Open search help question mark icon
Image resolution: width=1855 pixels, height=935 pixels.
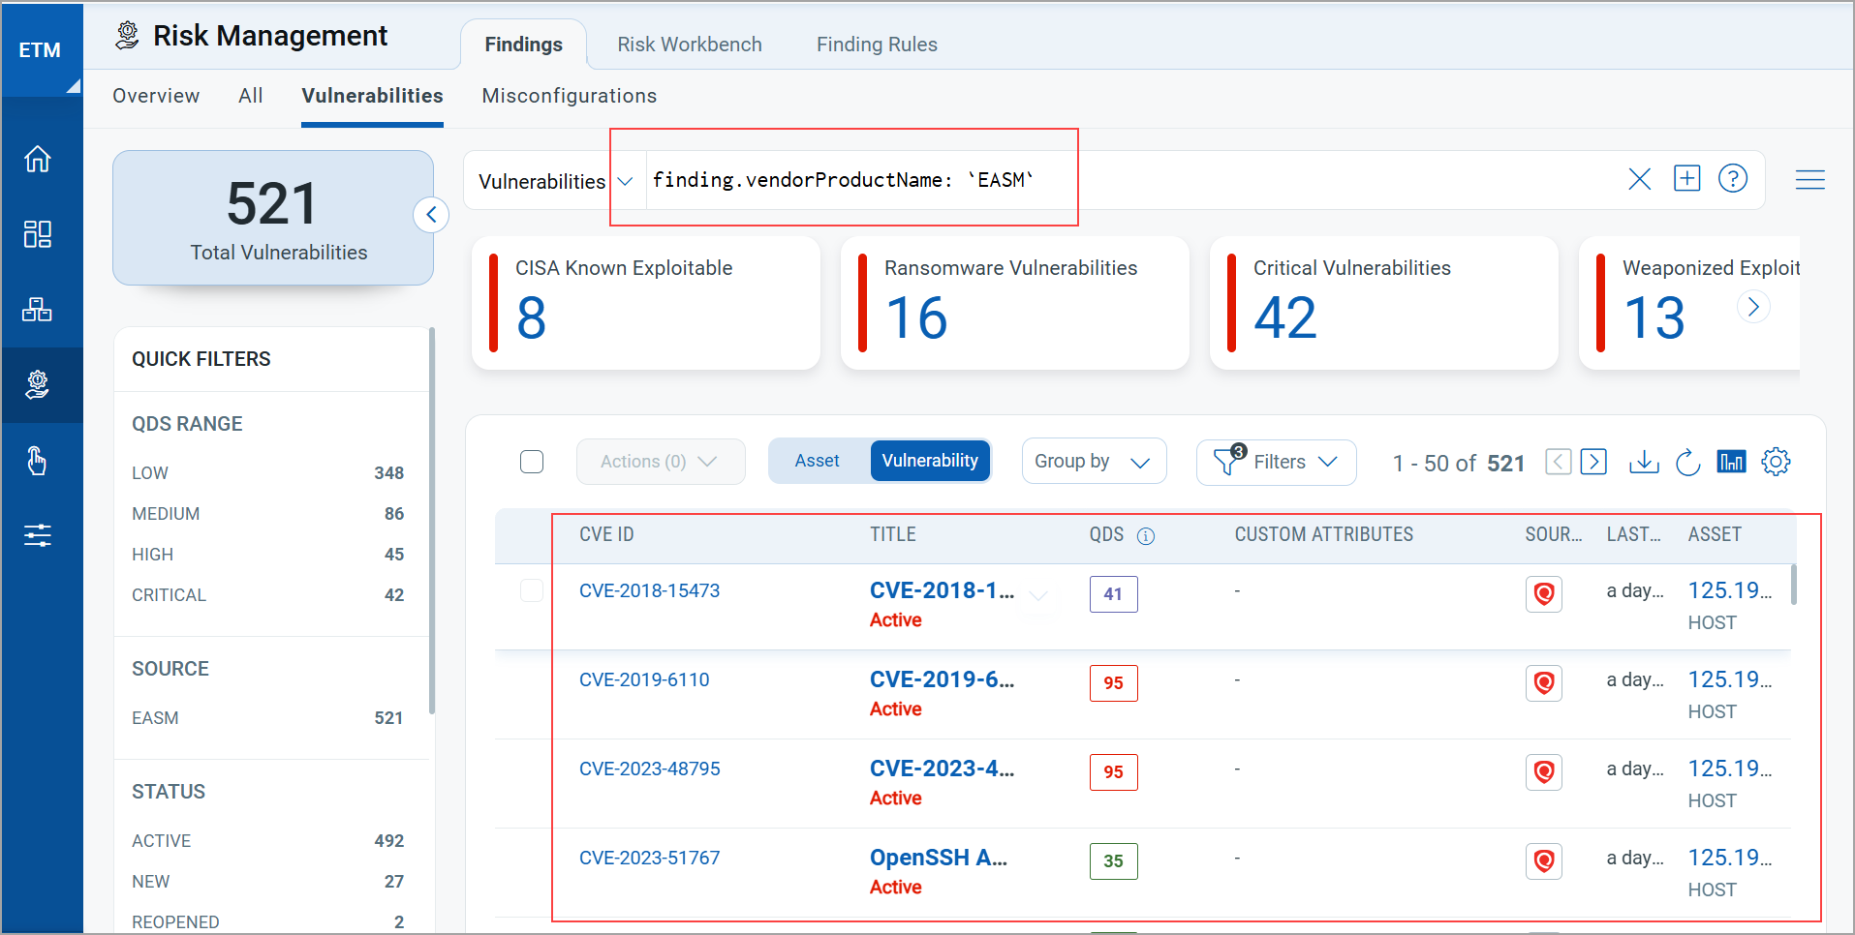pyautogui.click(x=1733, y=178)
